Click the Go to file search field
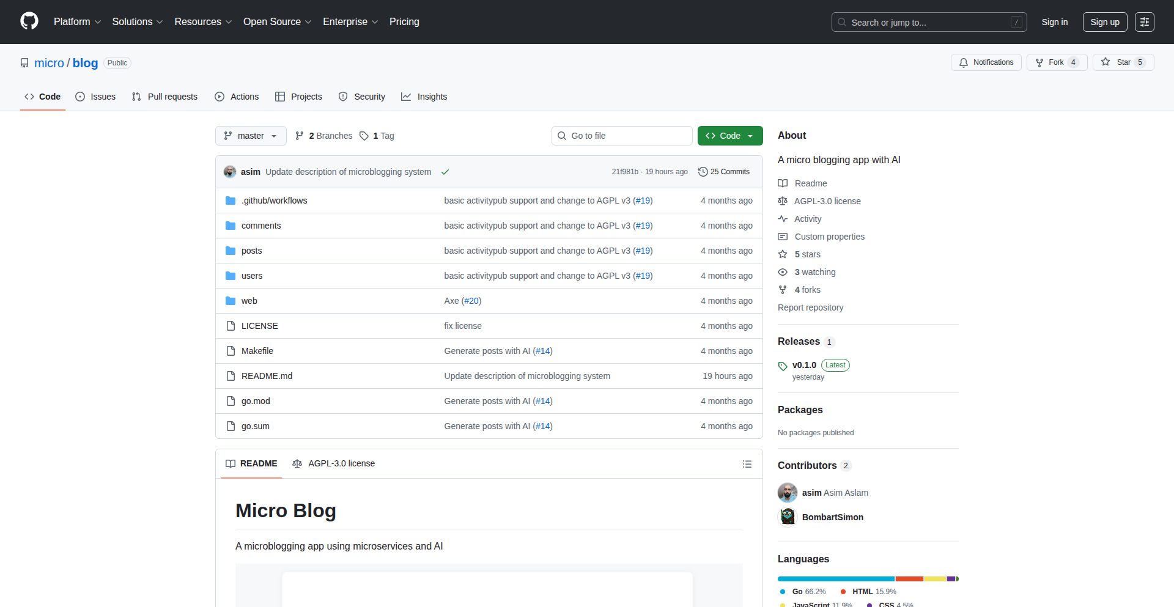 click(622, 136)
